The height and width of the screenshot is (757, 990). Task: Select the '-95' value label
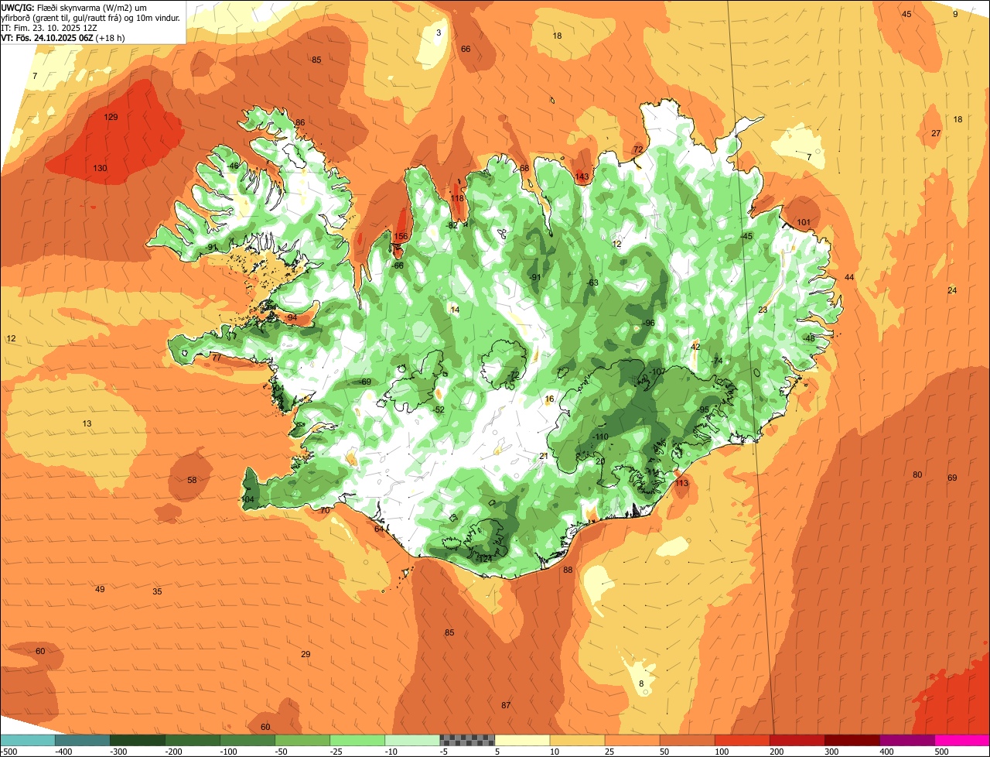coord(702,410)
